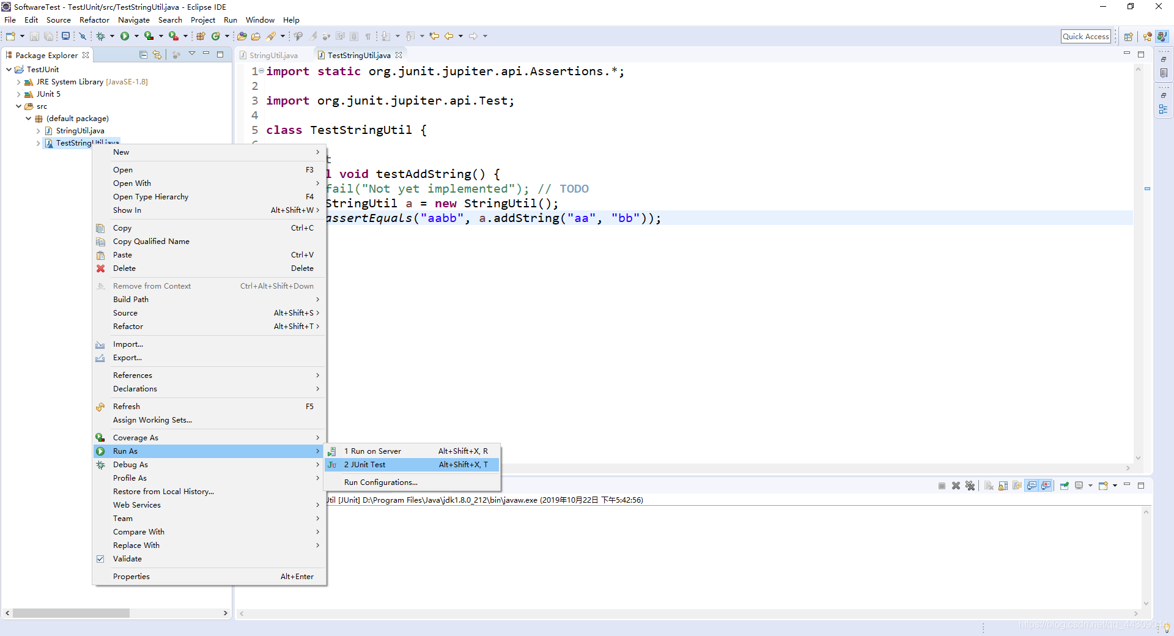Screen dimensions: 1174x636
Task: Click the Save All icon in the toolbar
Action: click(48, 36)
